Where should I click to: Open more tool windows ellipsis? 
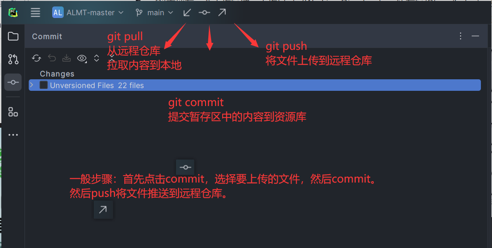coord(13,135)
